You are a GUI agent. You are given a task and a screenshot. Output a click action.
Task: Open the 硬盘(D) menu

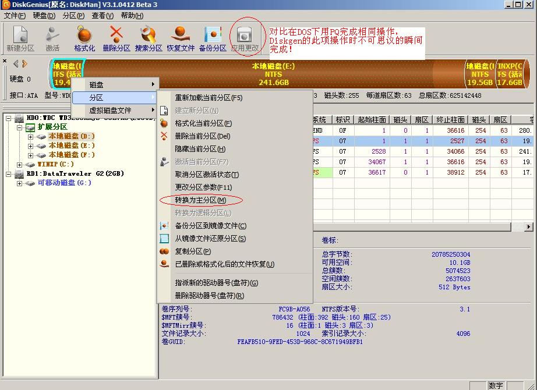pyautogui.click(x=44, y=16)
